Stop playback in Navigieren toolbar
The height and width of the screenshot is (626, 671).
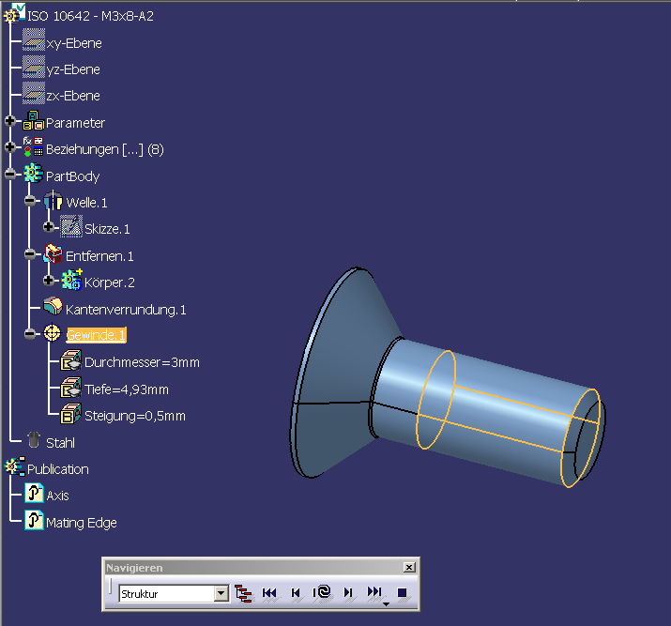pyautogui.click(x=402, y=593)
